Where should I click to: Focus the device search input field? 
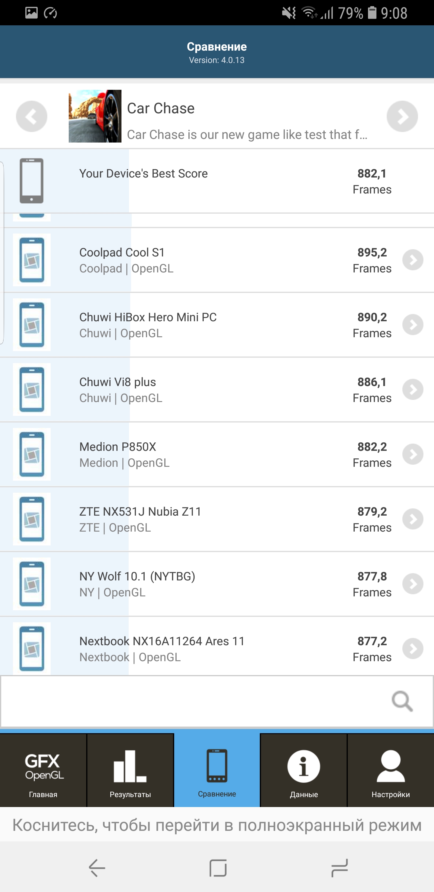[x=194, y=701]
